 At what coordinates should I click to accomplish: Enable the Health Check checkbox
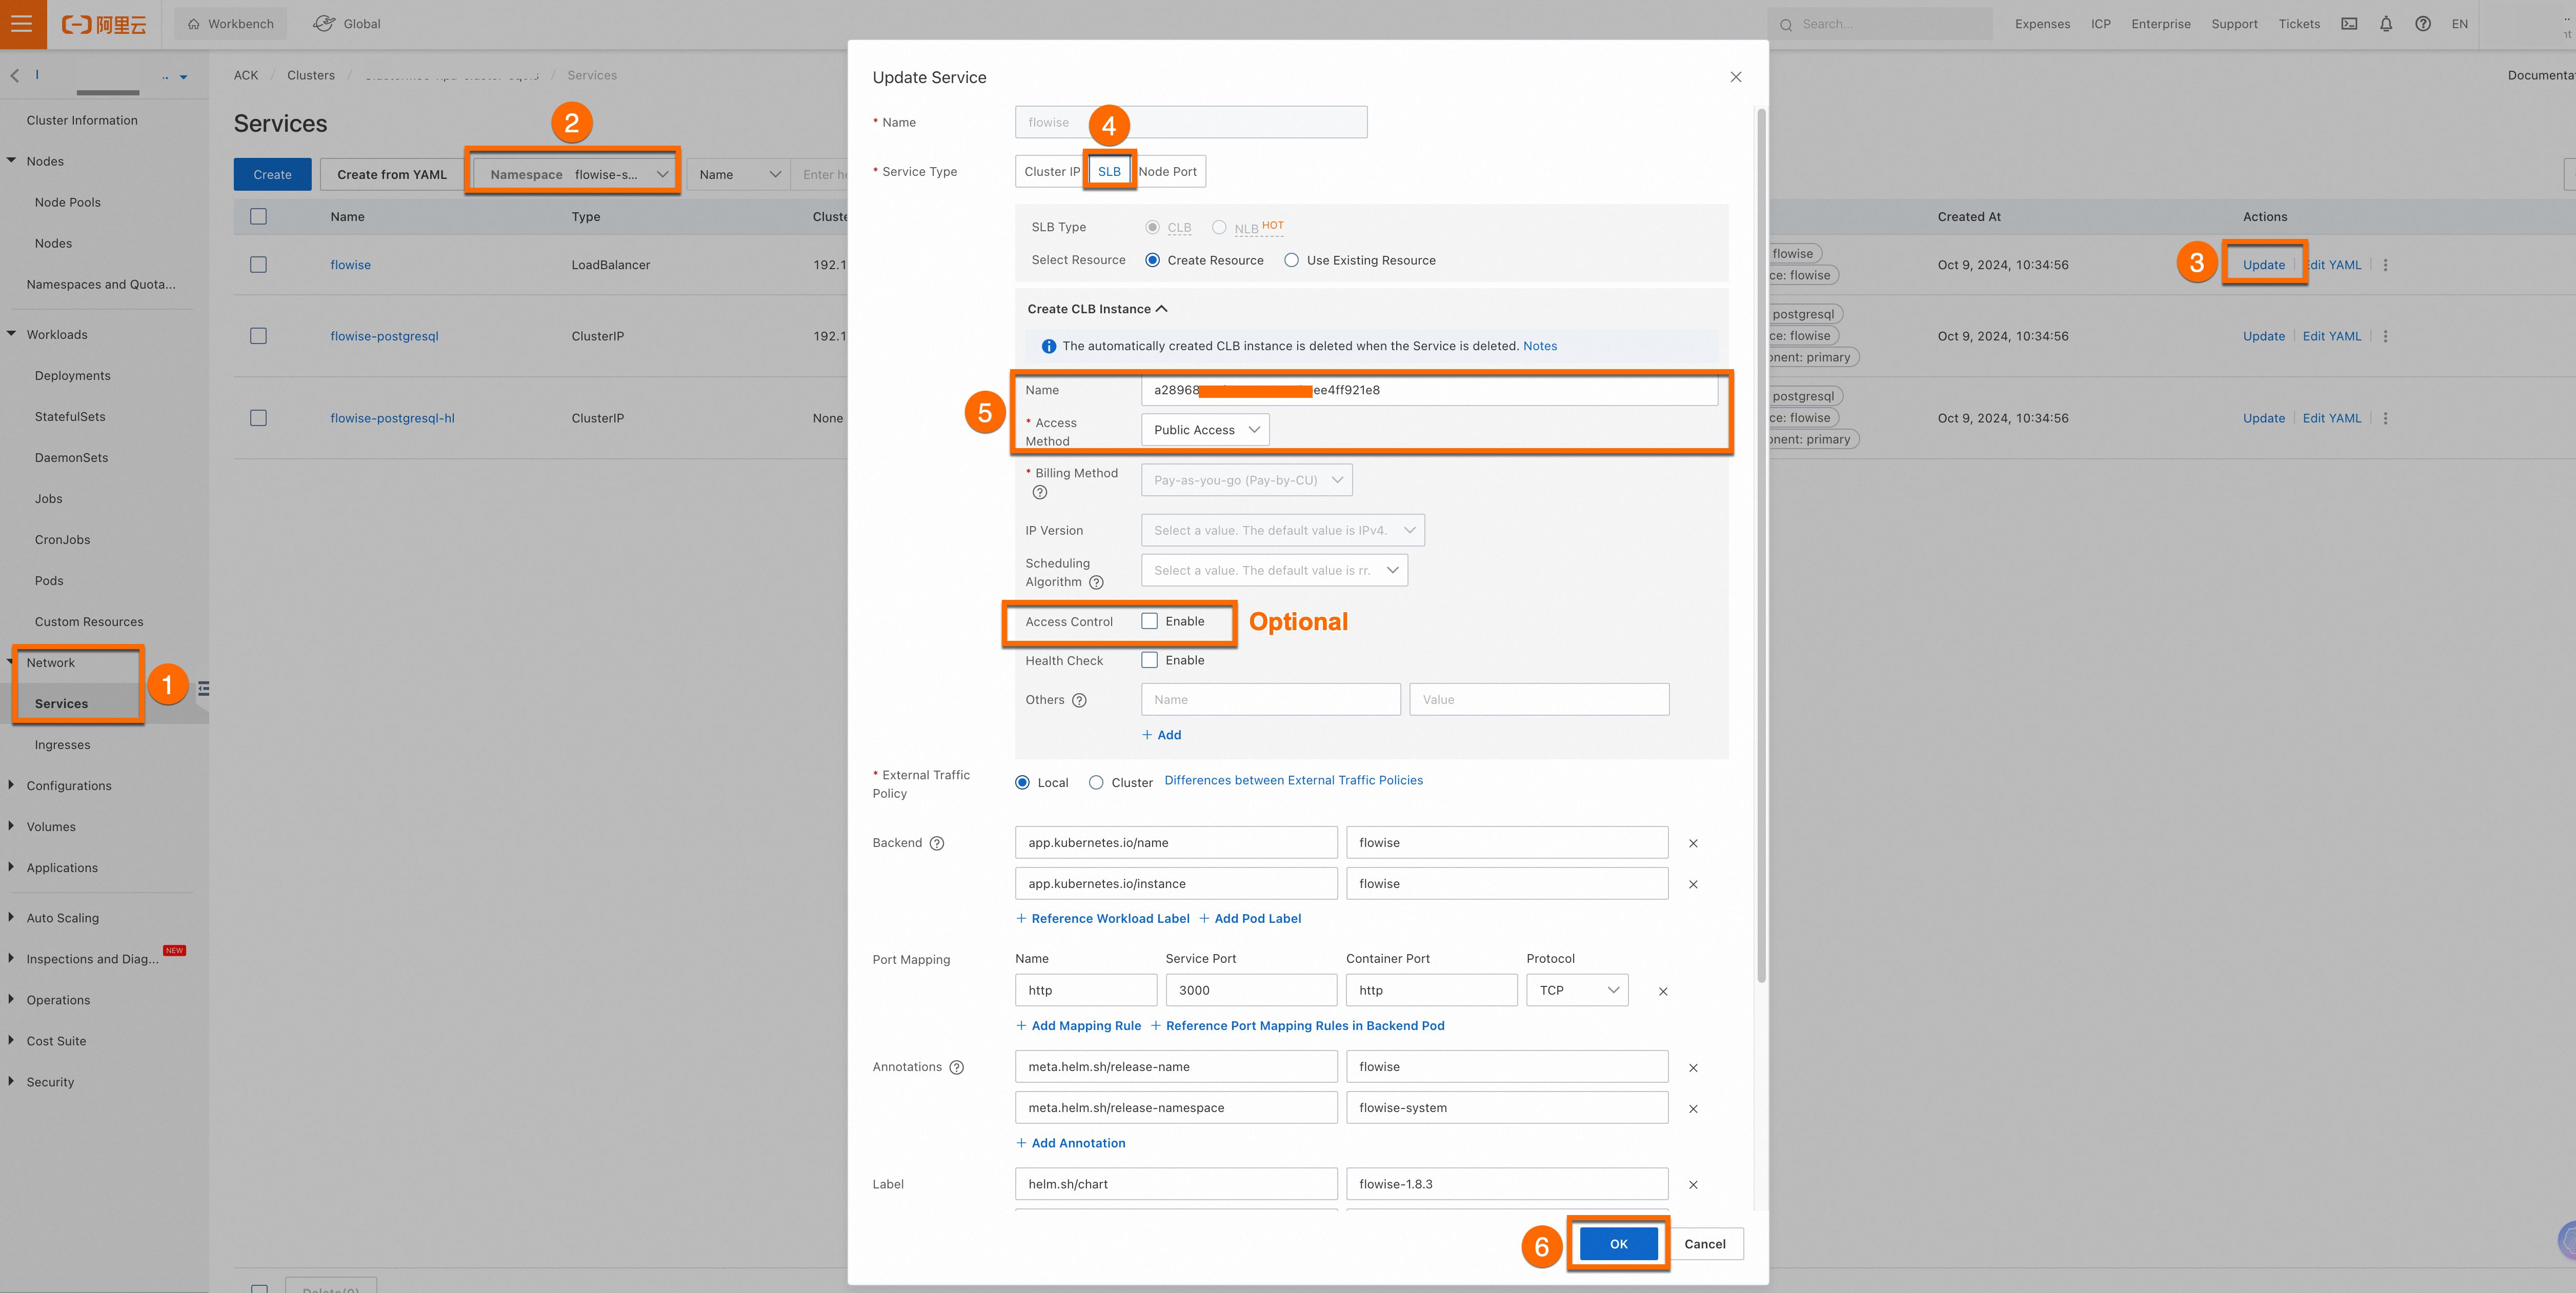pyautogui.click(x=1150, y=660)
